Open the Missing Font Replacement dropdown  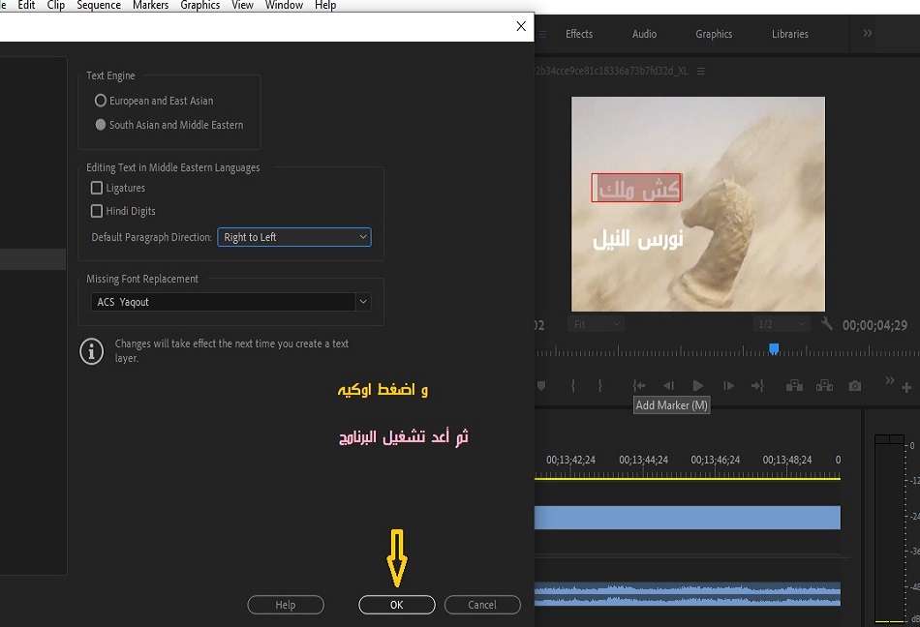pyautogui.click(x=232, y=302)
